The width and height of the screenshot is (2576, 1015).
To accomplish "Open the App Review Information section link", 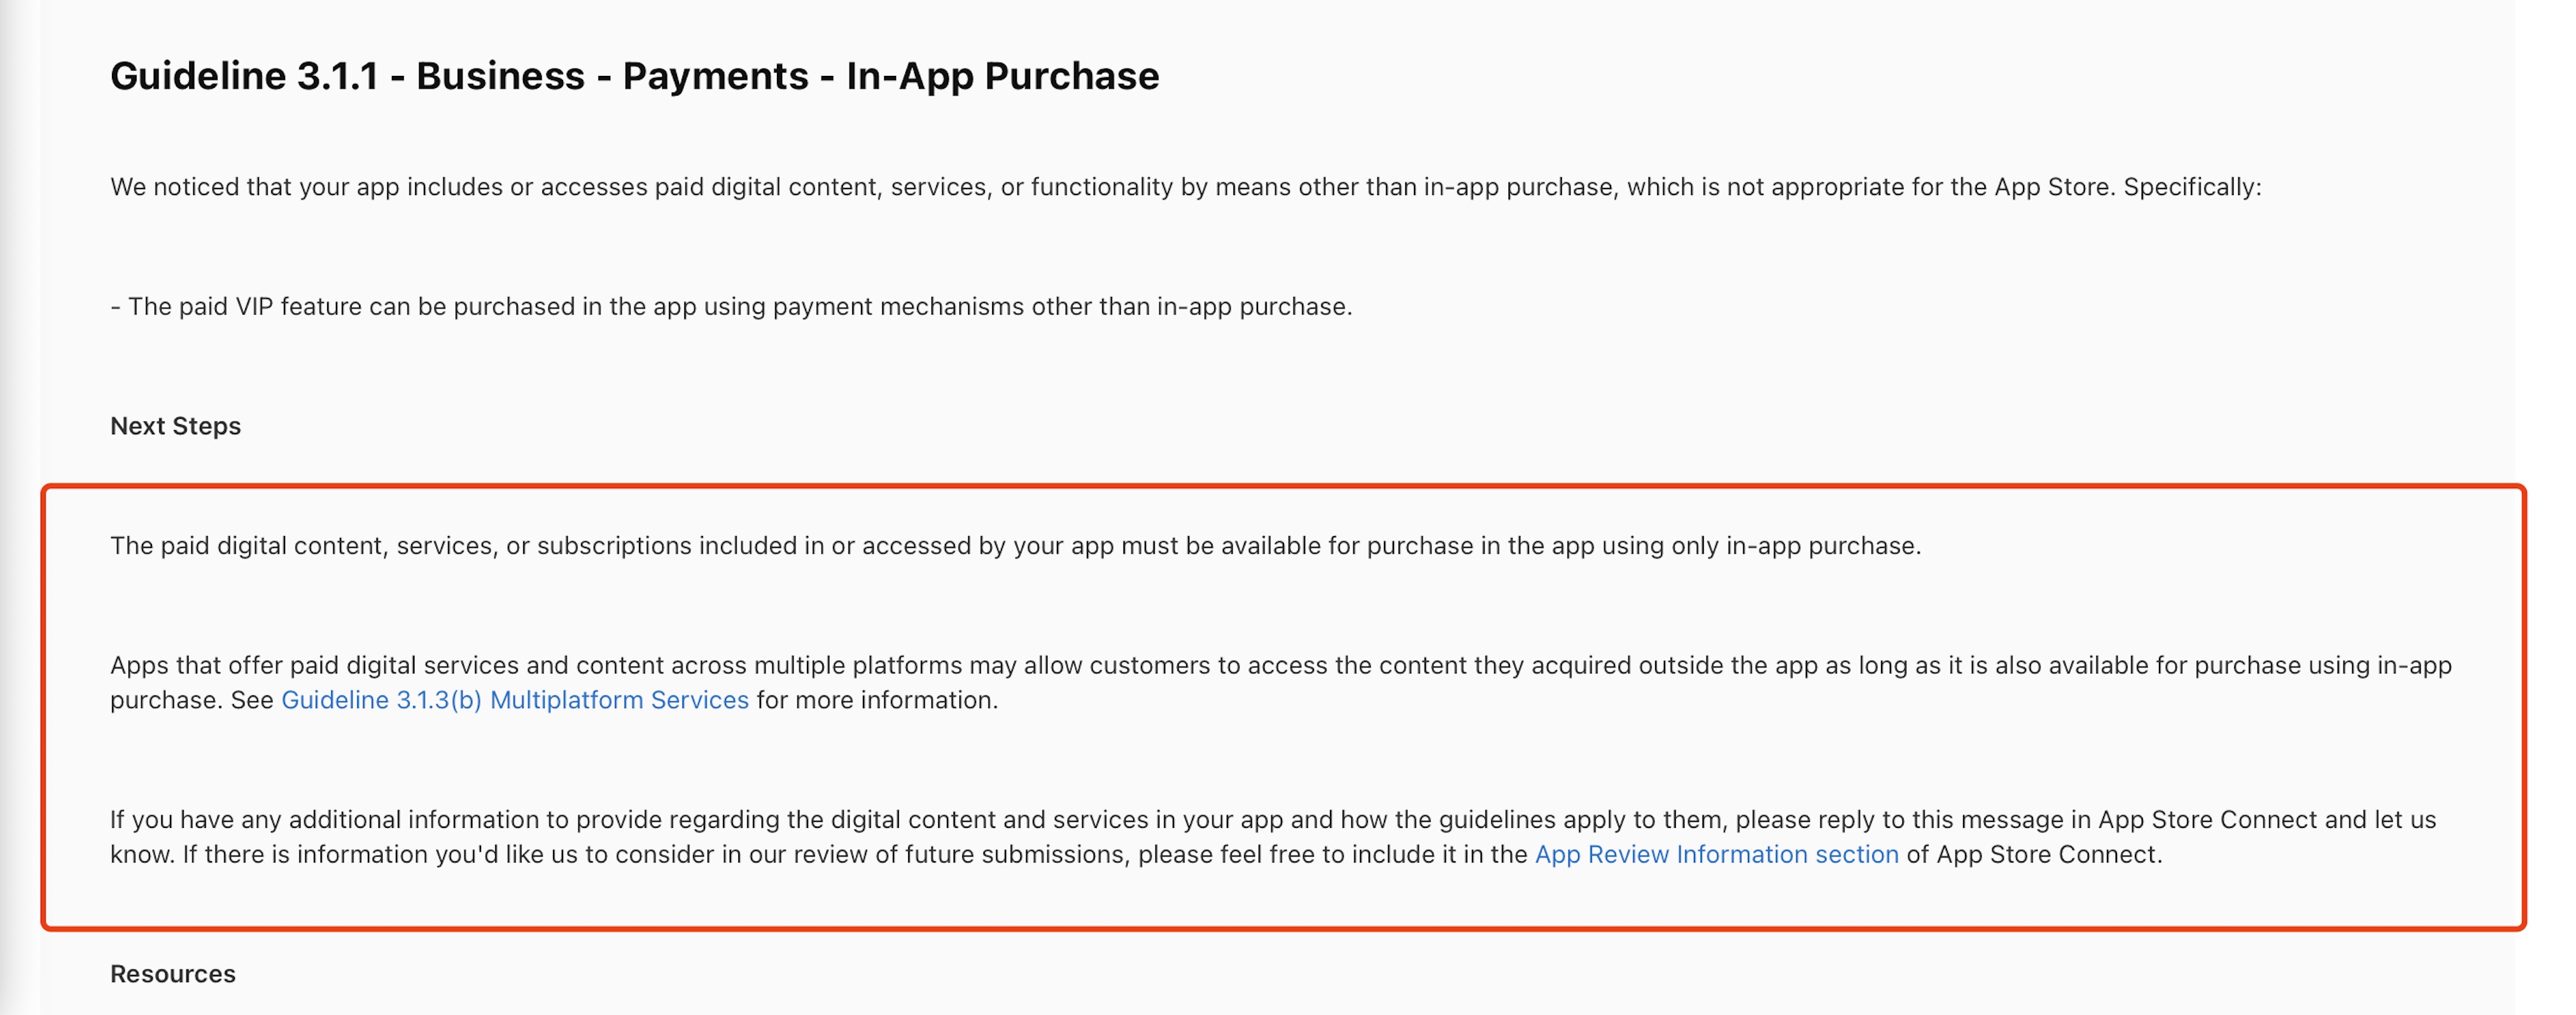I will tap(1716, 854).
